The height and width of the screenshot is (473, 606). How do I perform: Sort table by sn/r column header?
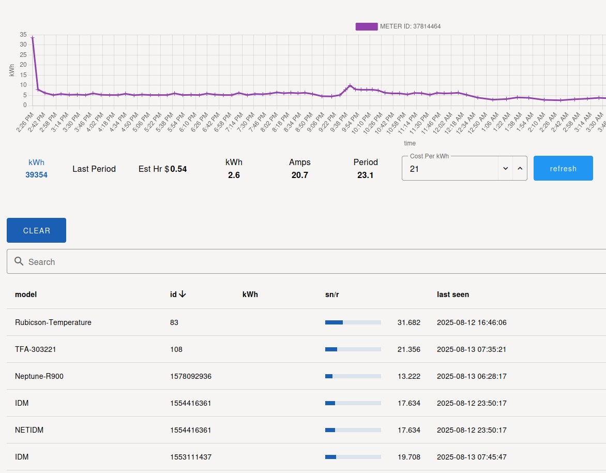(332, 294)
